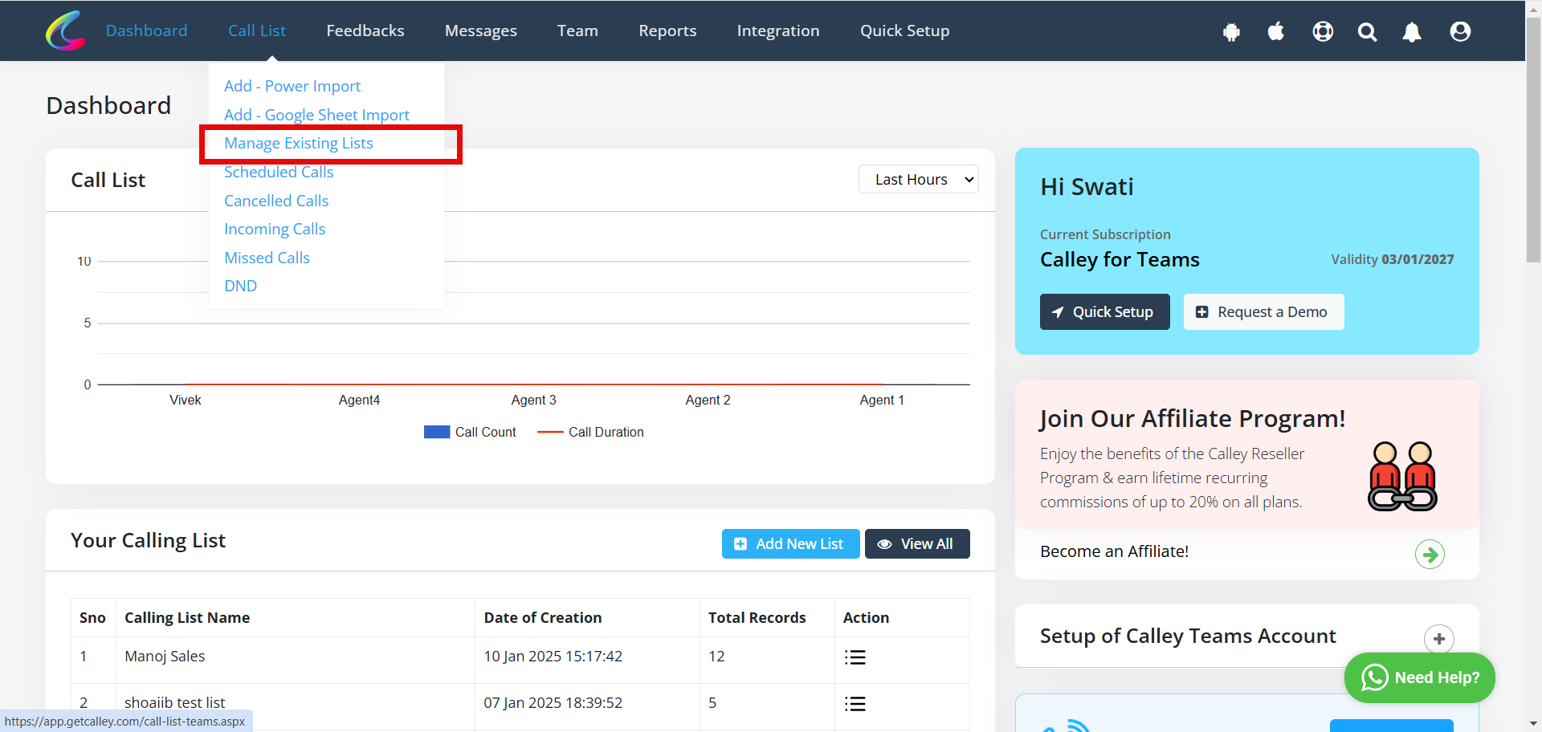Open the notifications bell
The height and width of the screenshot is (732, 1542).
tap(1412, 32)
